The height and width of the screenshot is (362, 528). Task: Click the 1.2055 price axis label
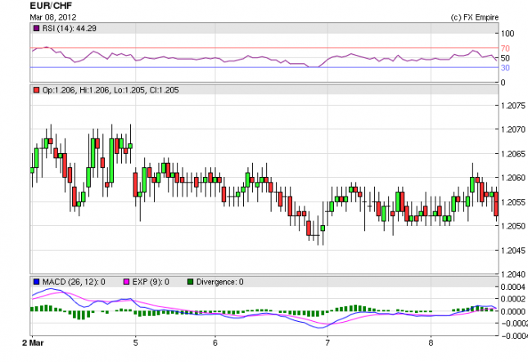pyautogui.click(x=512, y=202)
